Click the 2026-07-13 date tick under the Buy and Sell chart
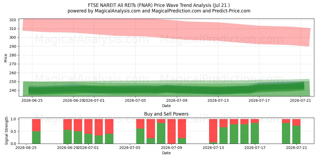 (213, 148)
